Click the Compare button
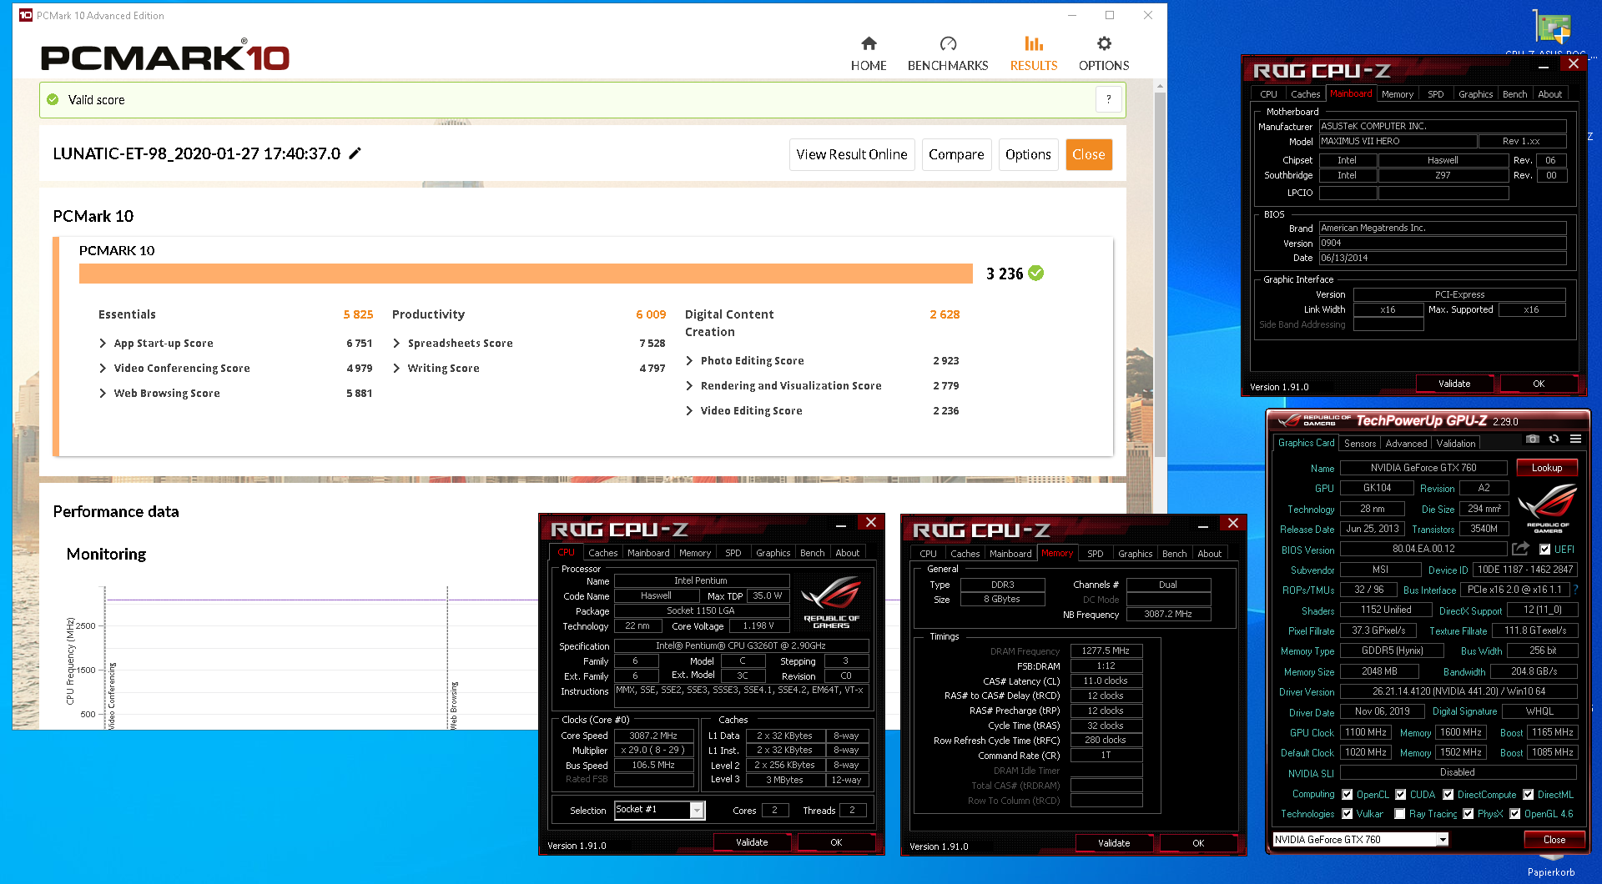The height and width of the screenshot is (884, 1602). pyautogui.click(x=956, y=154)
